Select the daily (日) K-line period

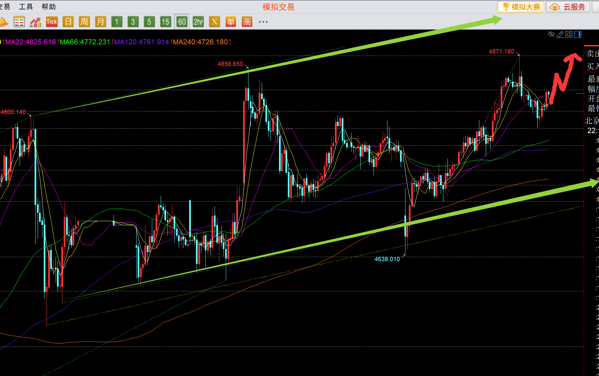68,22
